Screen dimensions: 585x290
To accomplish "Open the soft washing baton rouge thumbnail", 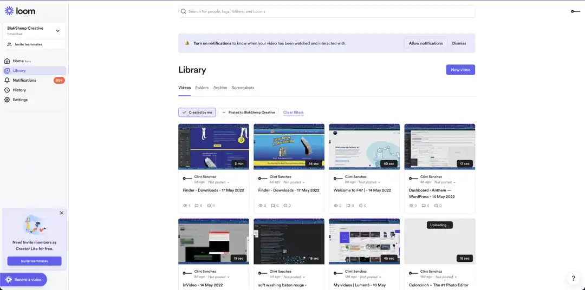I will [x=289, y=241].
